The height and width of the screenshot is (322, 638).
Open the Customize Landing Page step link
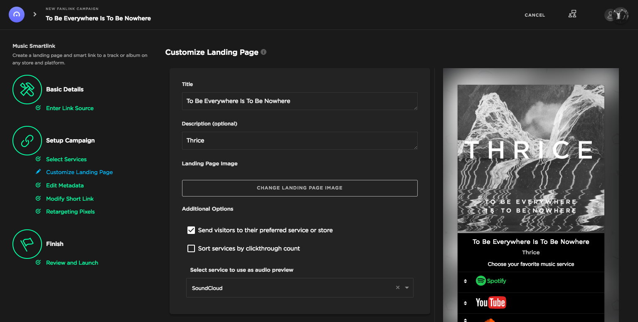pyautogui.click(x=79, y=172)
